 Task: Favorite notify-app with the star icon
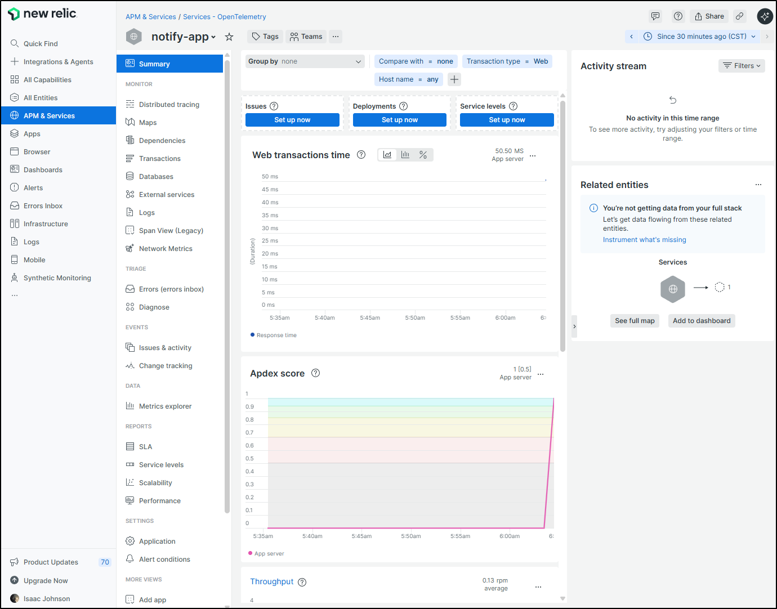coord(229,37)
